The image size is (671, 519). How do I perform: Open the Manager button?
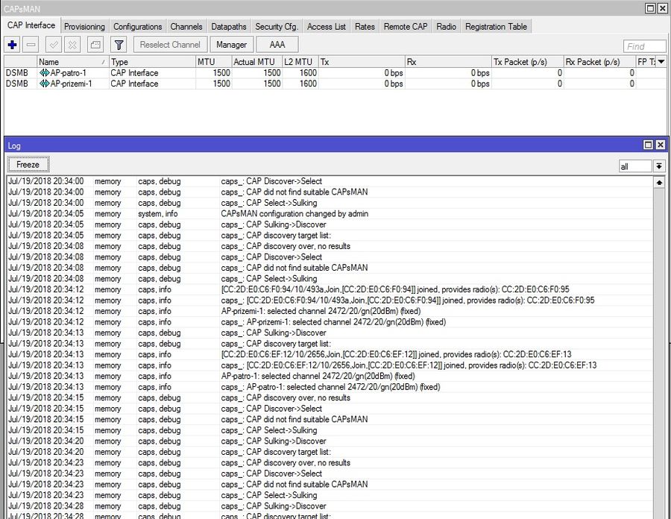coord(232,45)
